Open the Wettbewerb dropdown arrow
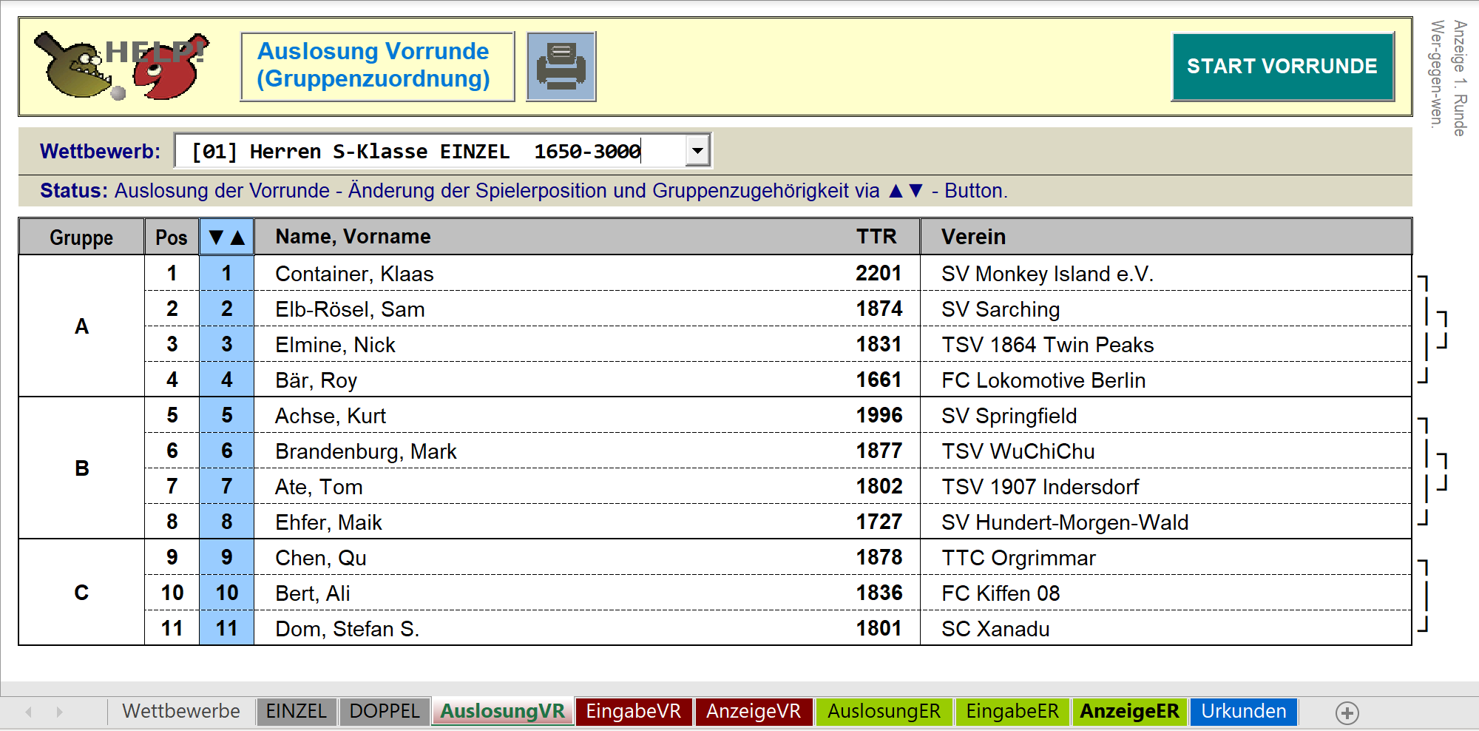Screen dimensions: 1479x731 (697, 151)
